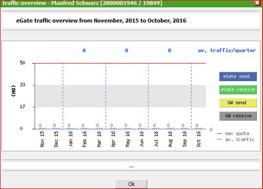
Task: Click the (MB) y-axis unit label
Action: tap(13, 91)
